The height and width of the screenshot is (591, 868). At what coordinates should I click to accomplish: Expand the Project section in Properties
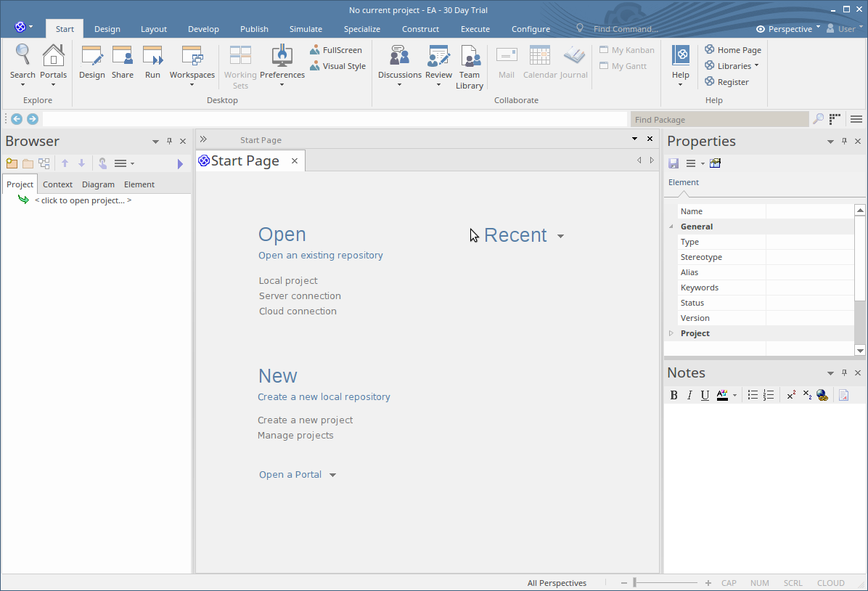(x=671, y=333)
